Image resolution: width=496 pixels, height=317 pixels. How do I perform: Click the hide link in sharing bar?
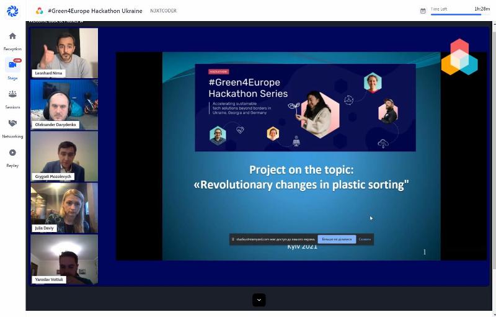[365, 239]
